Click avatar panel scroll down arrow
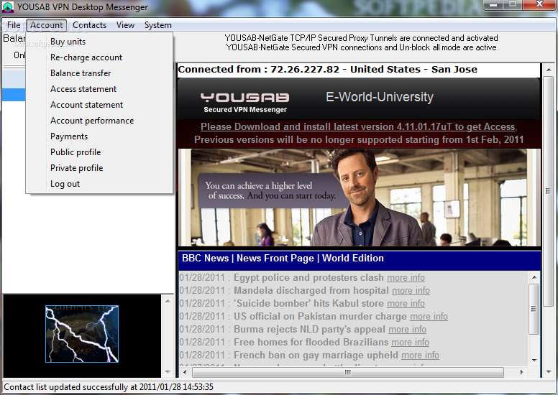Image resolution: width=558 pixels, height=395 pixels. [x=168, y=372]
